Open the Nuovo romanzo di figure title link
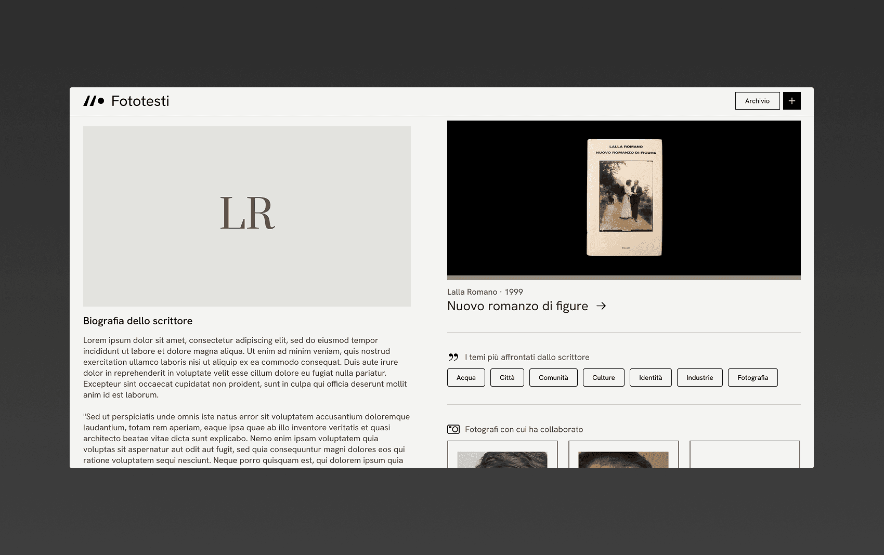884x555 pixels. [517, 306]
